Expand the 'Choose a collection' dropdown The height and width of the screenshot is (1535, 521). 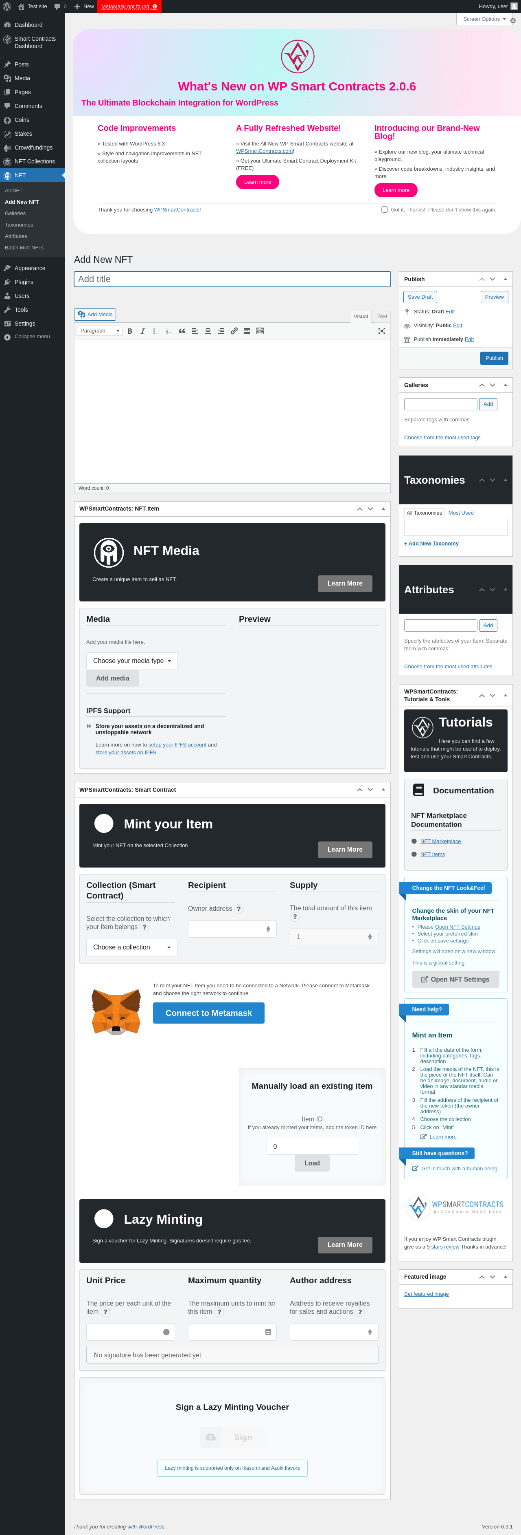[131, 947]
